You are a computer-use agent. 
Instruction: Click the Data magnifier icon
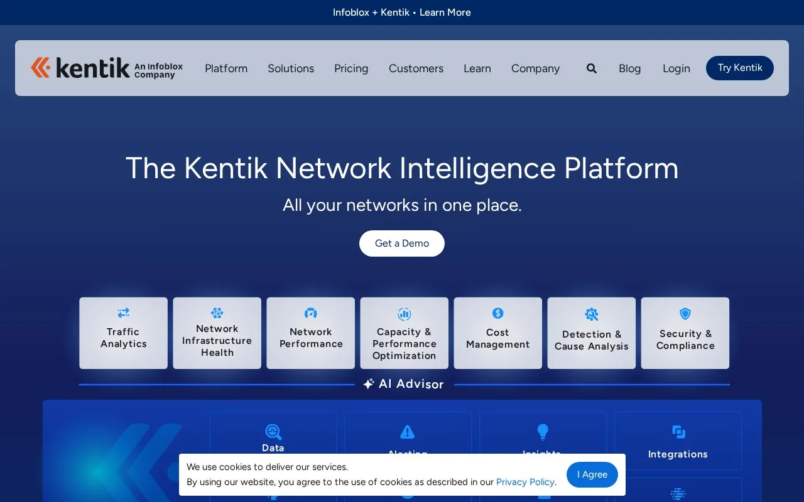coord(273,432)
